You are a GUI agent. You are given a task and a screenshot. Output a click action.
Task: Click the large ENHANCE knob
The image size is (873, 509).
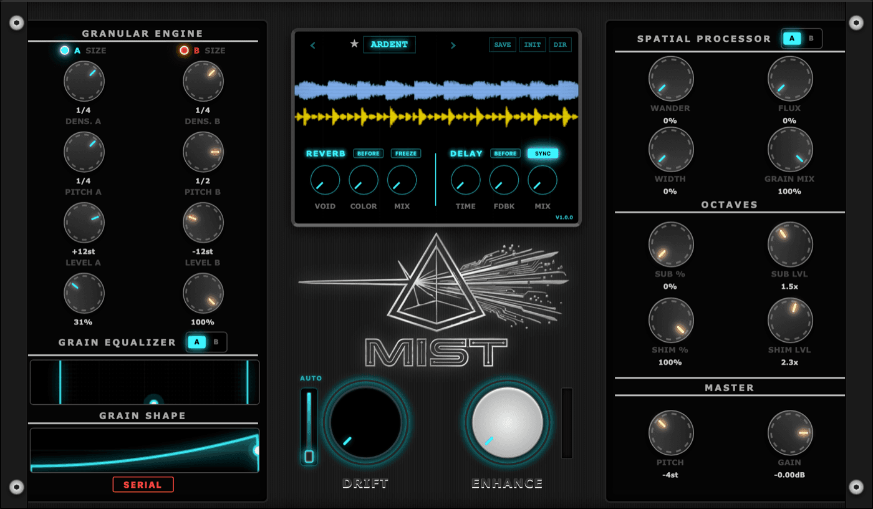pyautogui.click(x=508, y=423)
